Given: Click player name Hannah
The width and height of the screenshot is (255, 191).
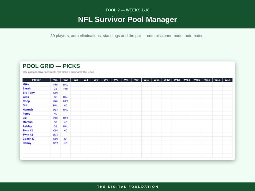Looking at the screenshot, I should pyautogui.click(x=28, y=110).
